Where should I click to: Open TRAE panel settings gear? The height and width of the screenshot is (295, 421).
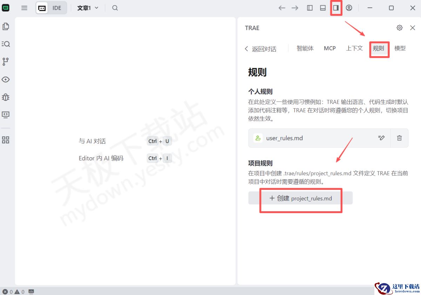[400, 28]
